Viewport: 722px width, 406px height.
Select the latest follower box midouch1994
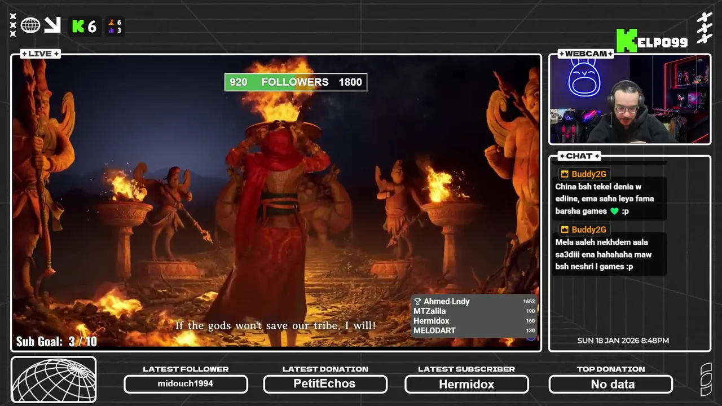click(186, 384)
